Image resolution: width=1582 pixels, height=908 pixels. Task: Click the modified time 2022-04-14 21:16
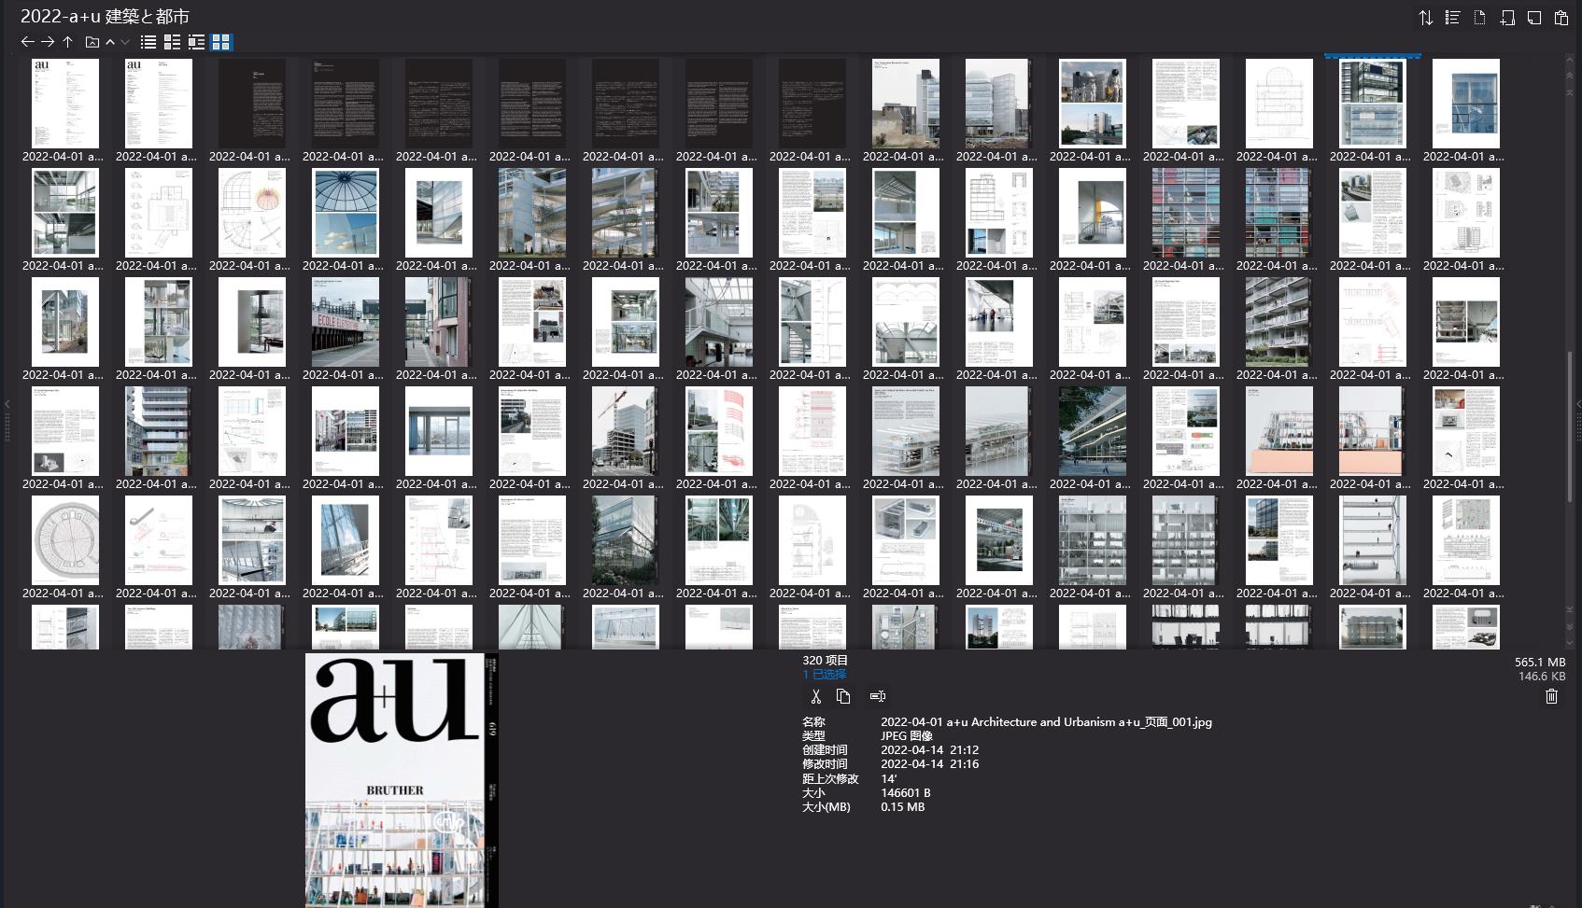[x=929, y=763]
